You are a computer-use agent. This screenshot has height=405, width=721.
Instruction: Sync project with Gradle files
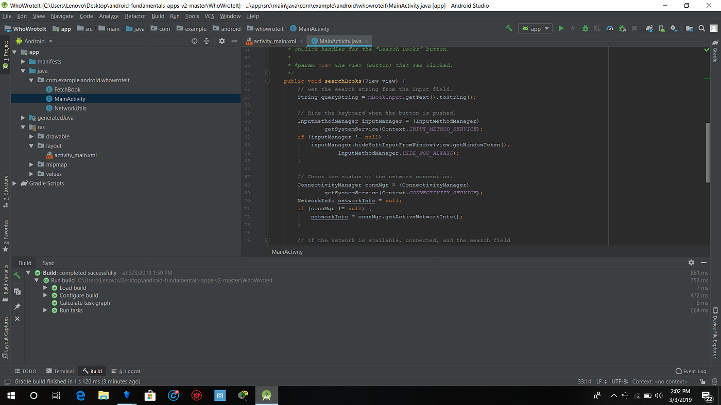coord(649,28)
